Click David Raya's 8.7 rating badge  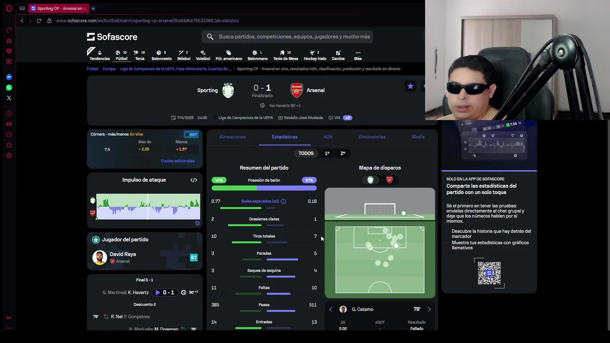pos(193,257)
